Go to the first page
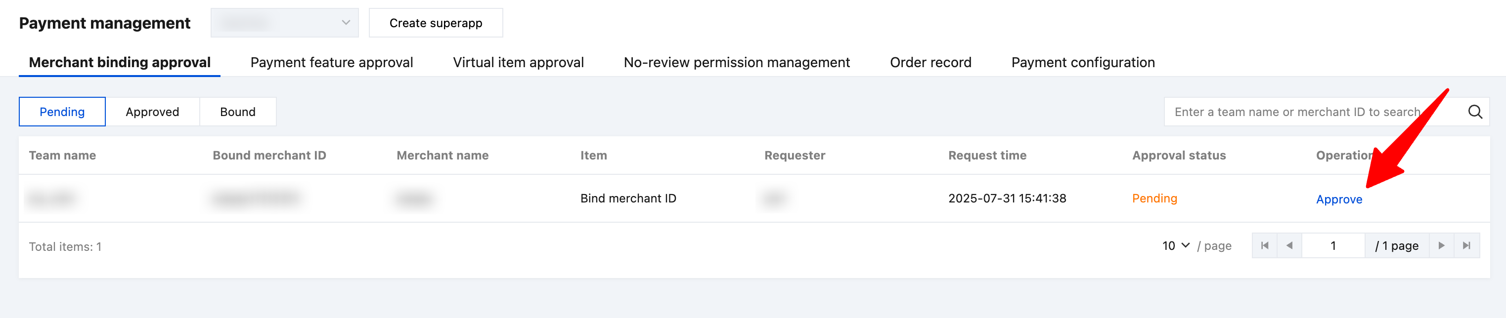The image size is (1506, 318). [1265, 245]
